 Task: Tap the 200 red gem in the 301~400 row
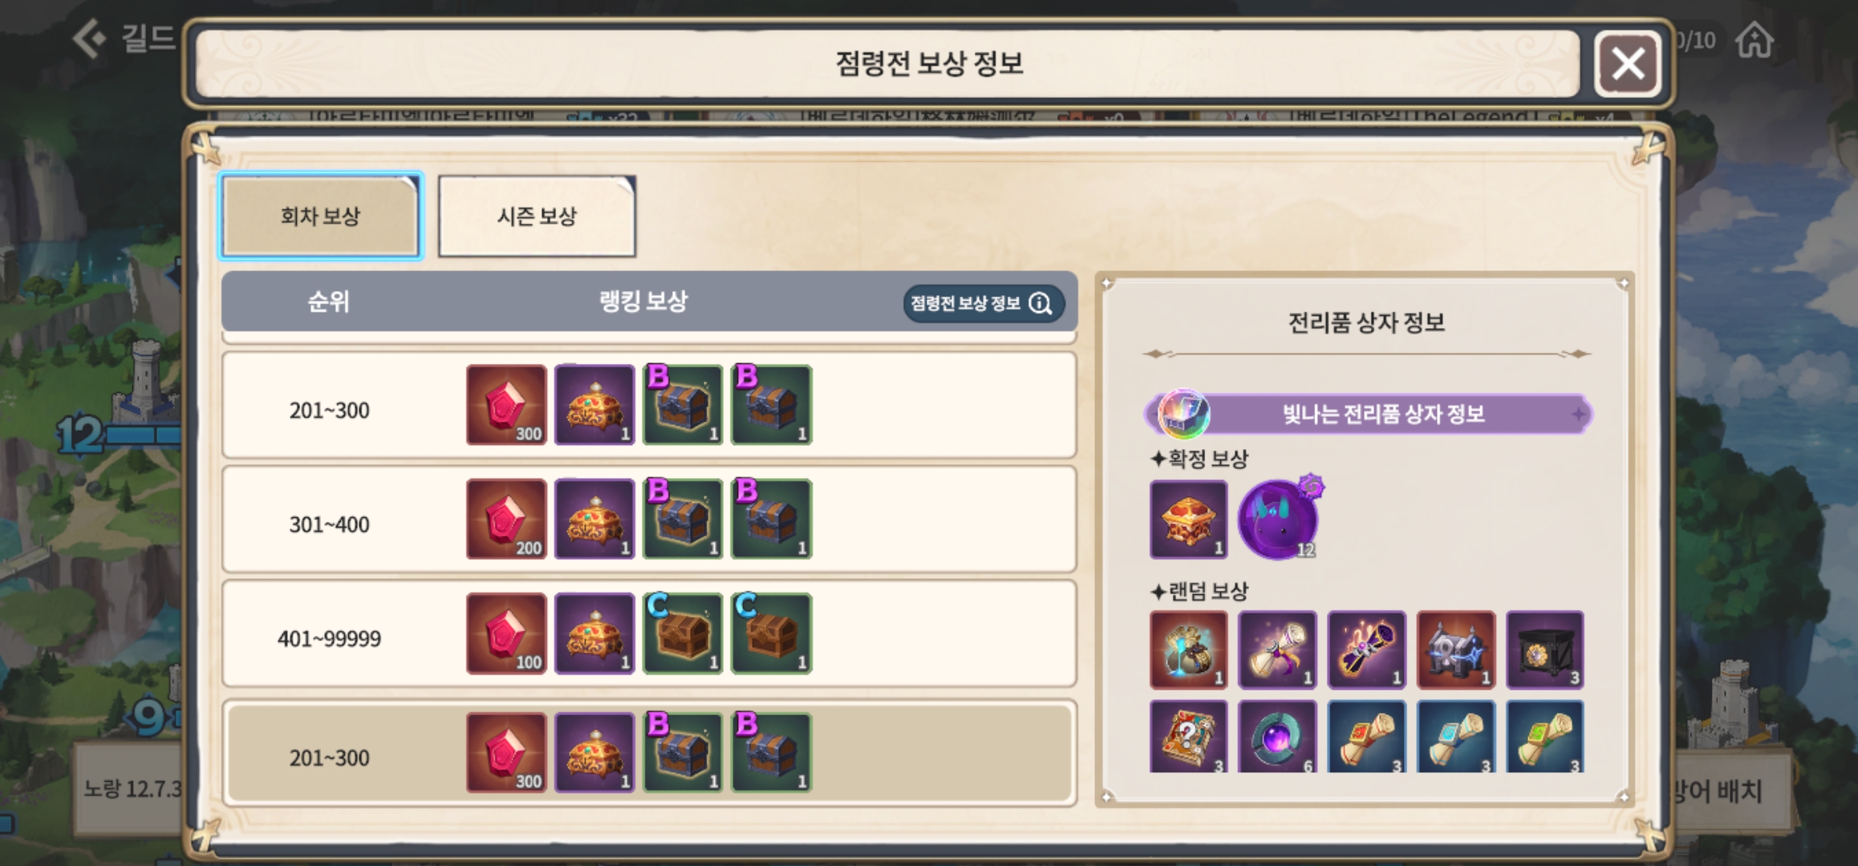point(506,519)
